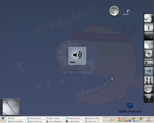Switch to Google и Yahoo browser button

[x=93, y=121]
